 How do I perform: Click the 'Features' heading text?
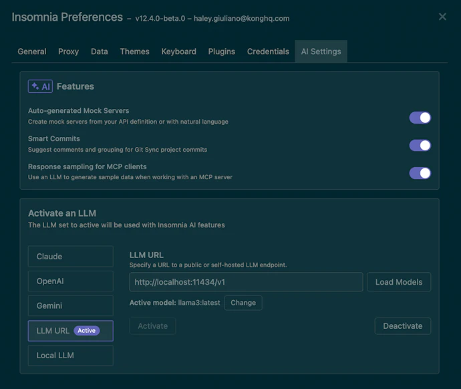click(75, 86)
